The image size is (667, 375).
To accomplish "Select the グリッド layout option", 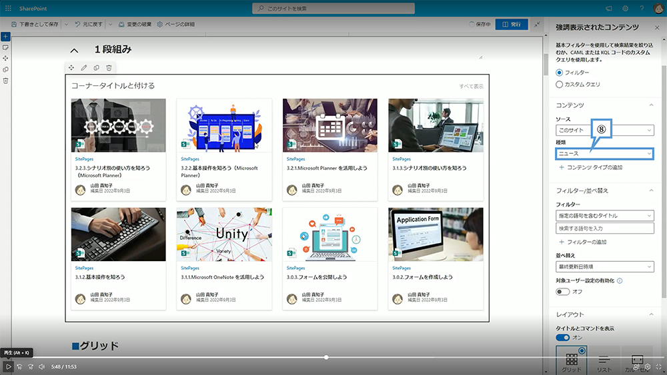I will pyautogui.click(x=572, y=360).
